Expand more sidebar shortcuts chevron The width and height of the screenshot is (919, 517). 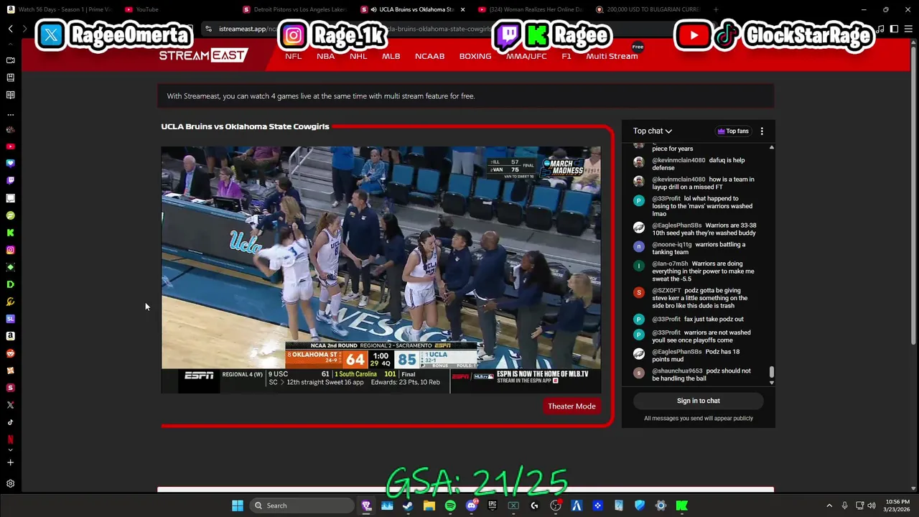pos(10,450)
